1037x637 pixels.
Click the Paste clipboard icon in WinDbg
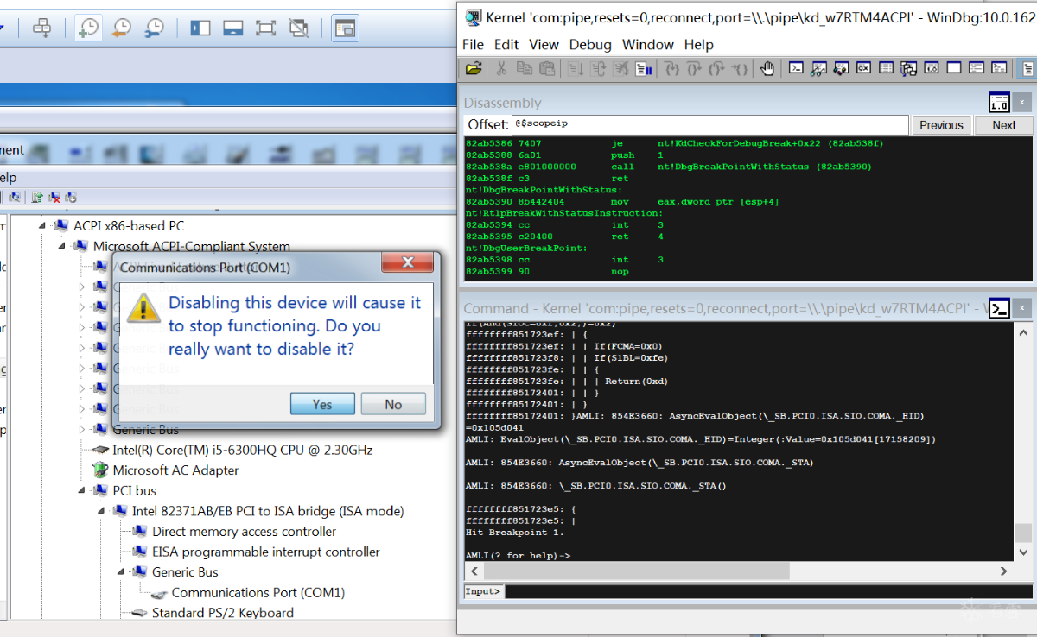547,69
